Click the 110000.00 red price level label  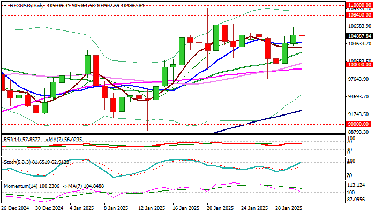[359, 5]
